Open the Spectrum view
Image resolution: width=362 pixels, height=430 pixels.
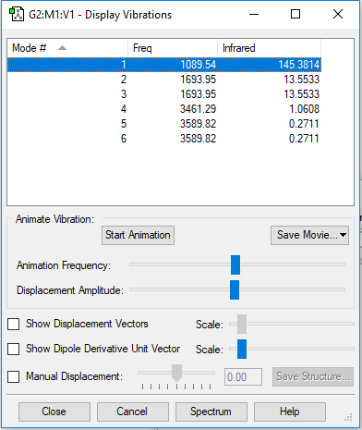211,412
